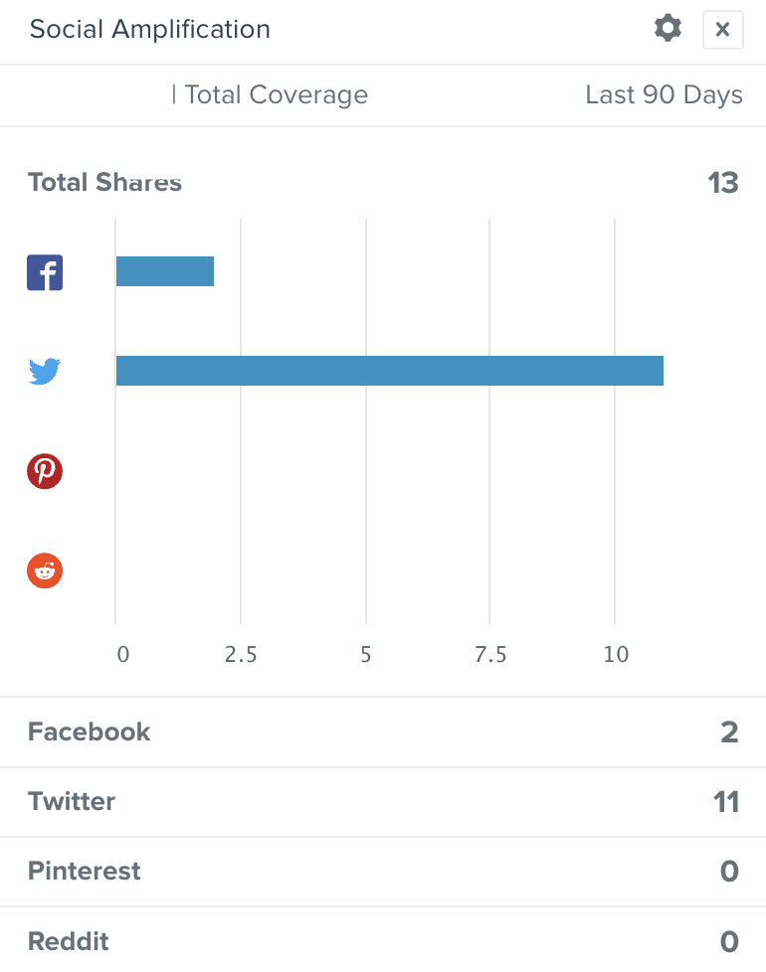This screenshot has width=766, height=972.
Task: Click the Pinterest logo icon
Action: (x=45, y=471)
